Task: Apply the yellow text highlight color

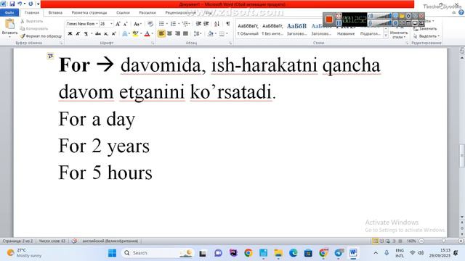Action: 135,34
